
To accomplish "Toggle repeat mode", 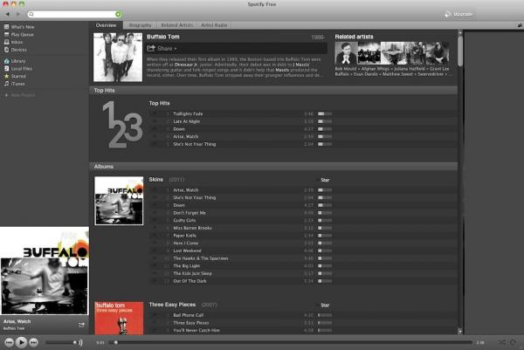I will point(513,342).
